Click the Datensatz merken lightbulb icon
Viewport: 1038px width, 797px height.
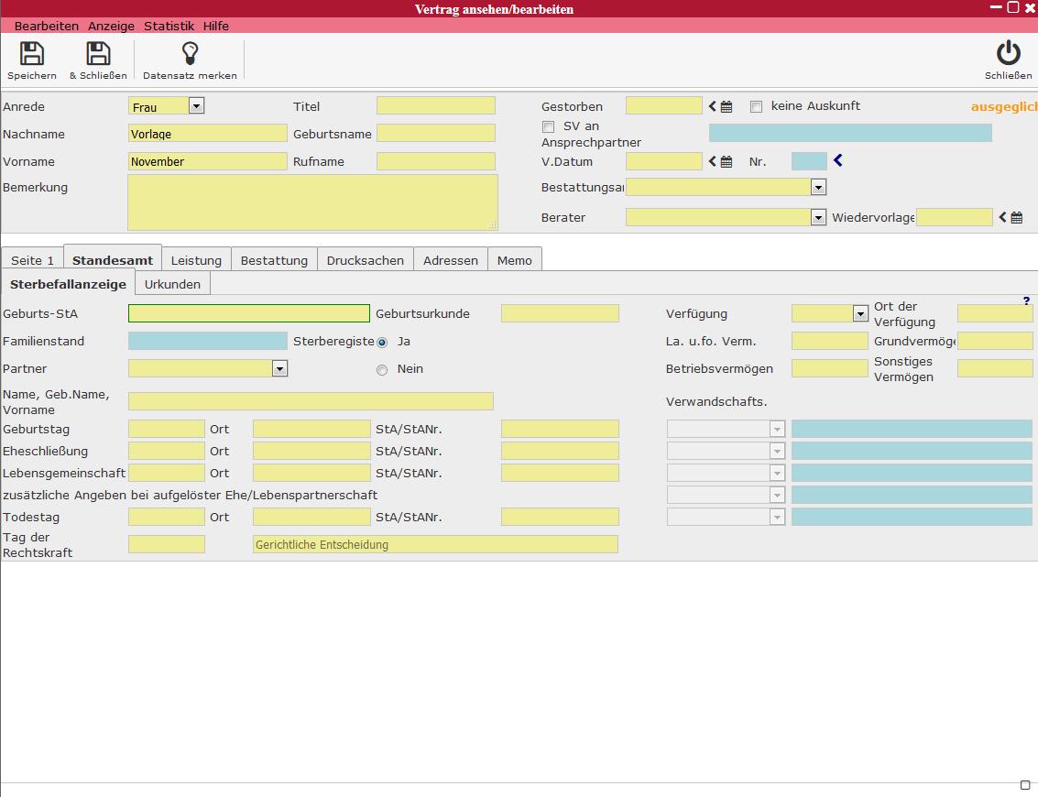click(190, 54)
